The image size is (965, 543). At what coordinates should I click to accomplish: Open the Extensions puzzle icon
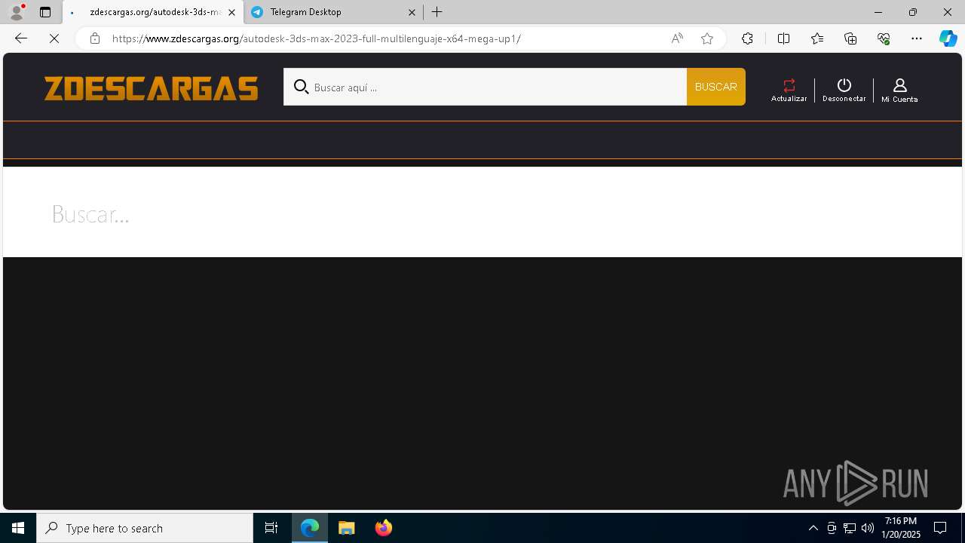(747, 38)
